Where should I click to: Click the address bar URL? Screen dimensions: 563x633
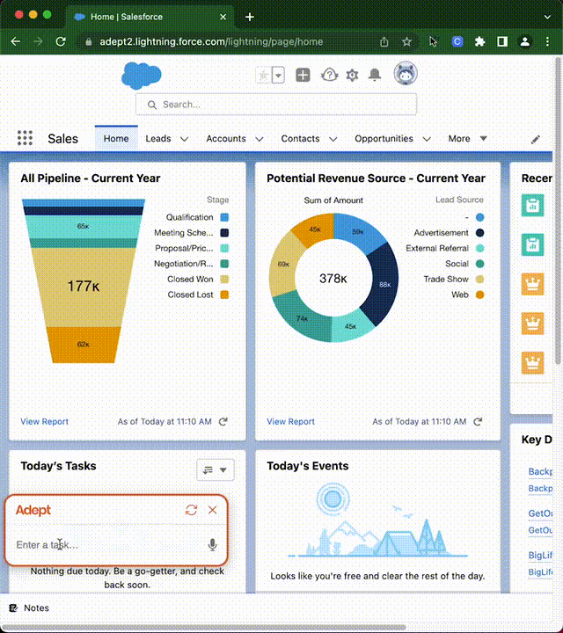[211, 41]
